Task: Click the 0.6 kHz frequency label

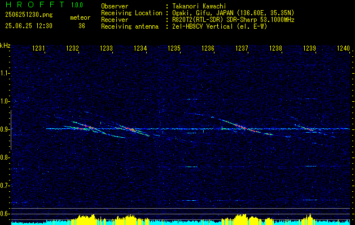Action: point(5,214)
